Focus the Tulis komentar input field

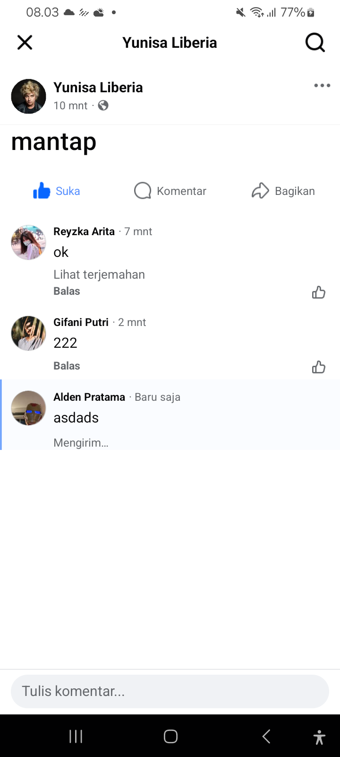(x=170, y=691)
